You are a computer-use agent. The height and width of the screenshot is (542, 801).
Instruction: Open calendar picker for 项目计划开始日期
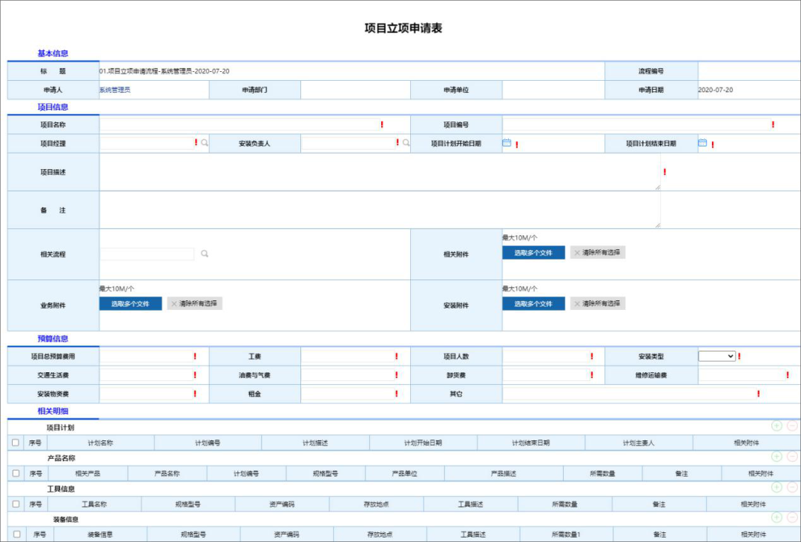click(507, 143)
